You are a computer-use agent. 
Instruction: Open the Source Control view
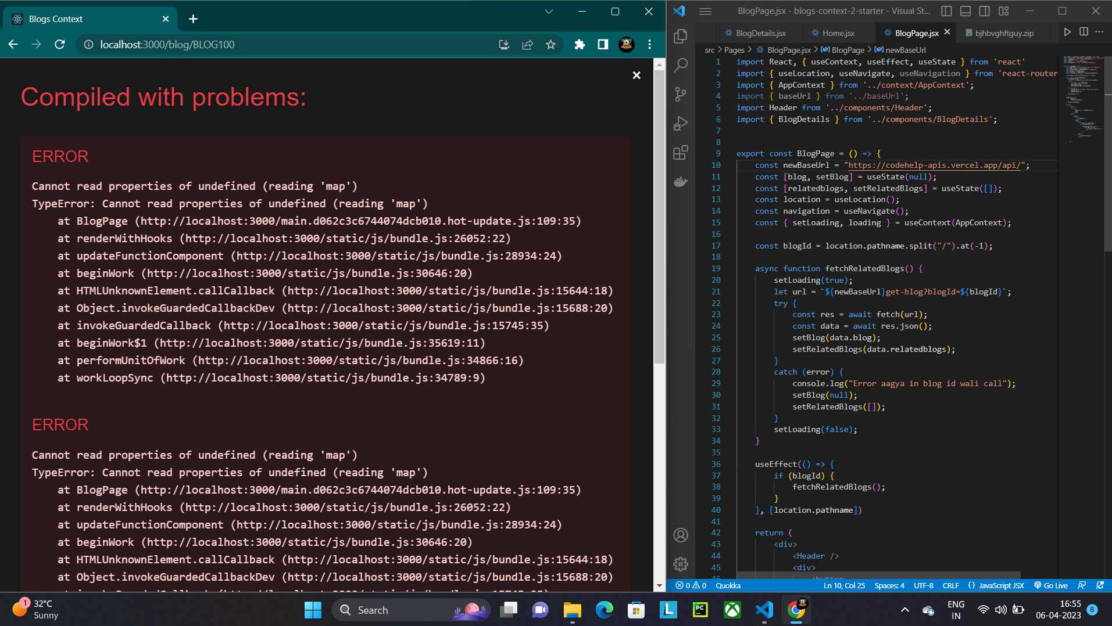(680, 94)
